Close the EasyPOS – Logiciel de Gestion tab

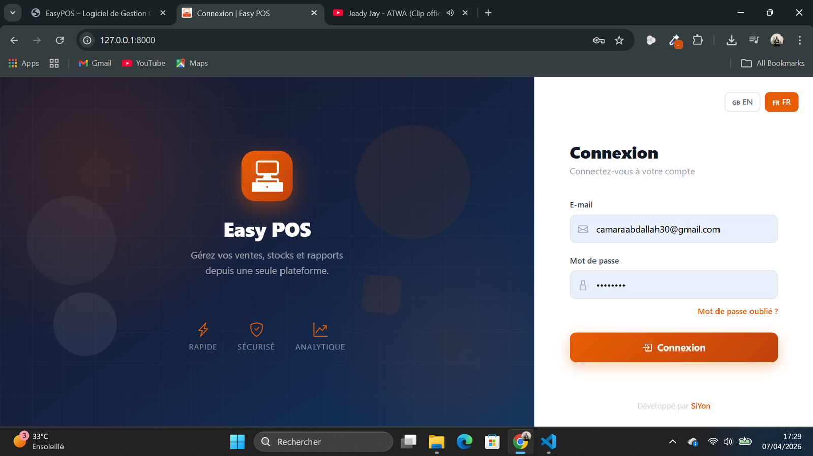pyautogui.click(x=163, y=13)
